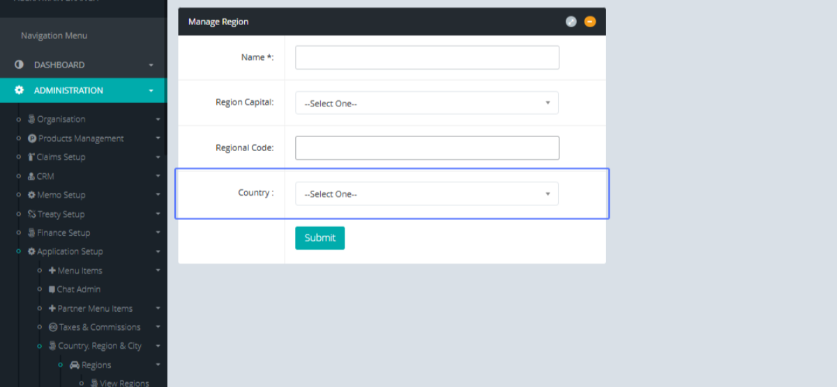Open the View Regions link
This screenshot has height=387, width=837.
click(x=123, y=383)
